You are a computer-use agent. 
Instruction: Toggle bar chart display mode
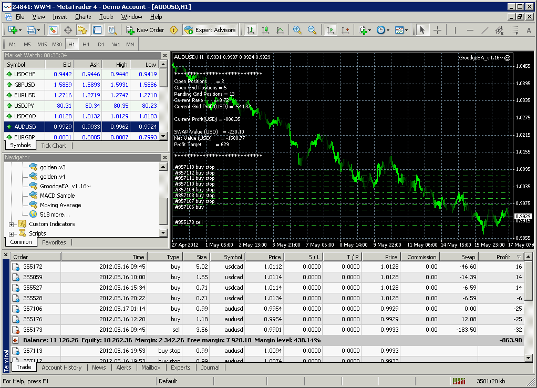click(x=251, y=30)
